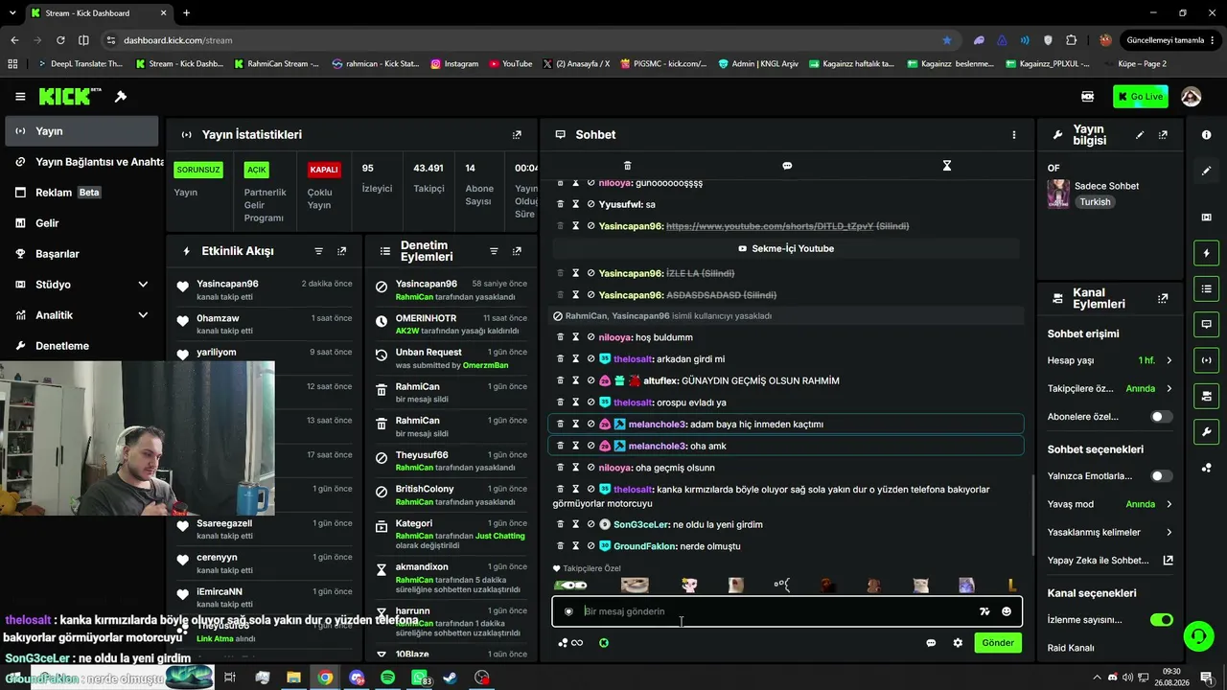The width and height of the screenshot is (1227, 690).
Task: Timeout user SonG3ceLer via hourglass icon
Action: point(576,524)
